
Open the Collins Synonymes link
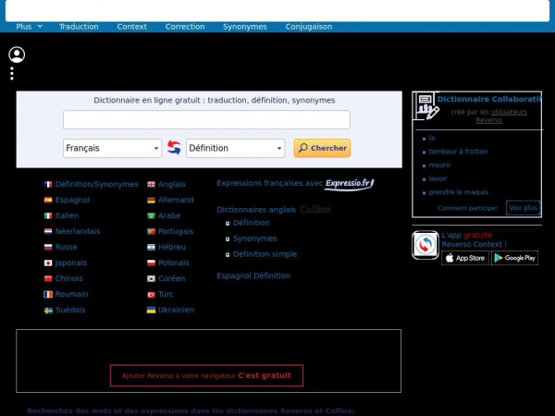click(x=255, y=239)
